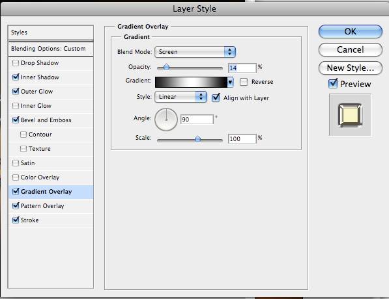Screen dimensions: 389x299
Task: Confirm with the OK button
Action: (351, 31)
